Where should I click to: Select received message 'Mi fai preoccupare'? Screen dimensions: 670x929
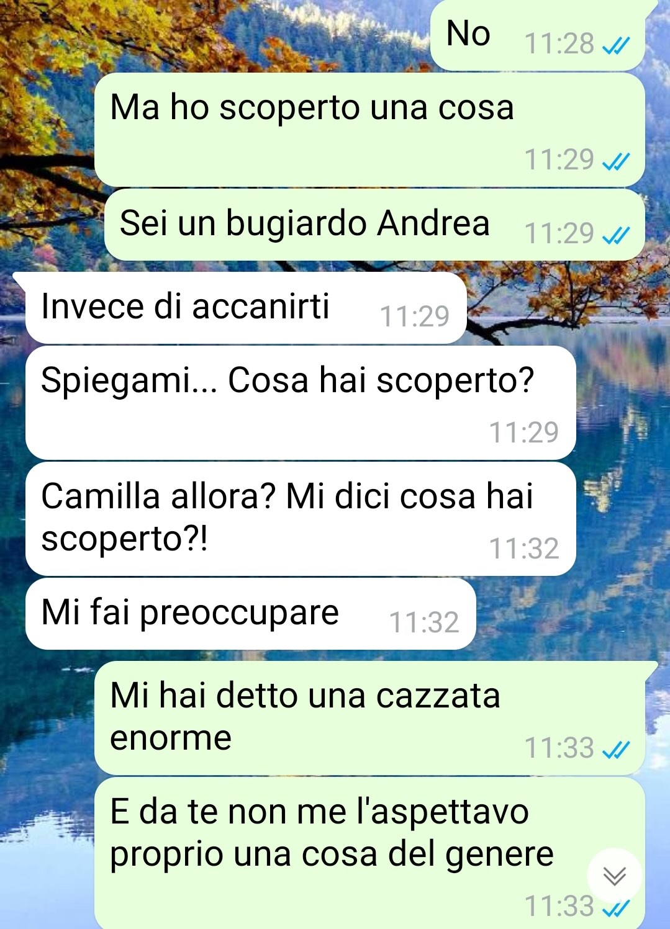250,614
